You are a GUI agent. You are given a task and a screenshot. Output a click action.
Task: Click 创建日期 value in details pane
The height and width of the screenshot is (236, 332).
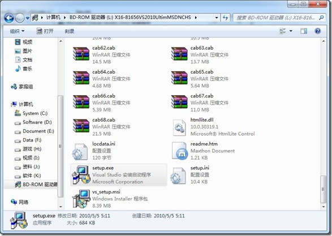pos(169,216)
